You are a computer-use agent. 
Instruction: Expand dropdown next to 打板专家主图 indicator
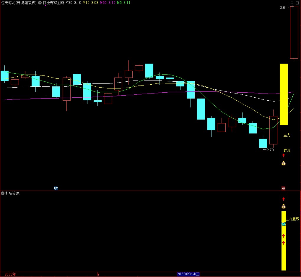(40, 3)
